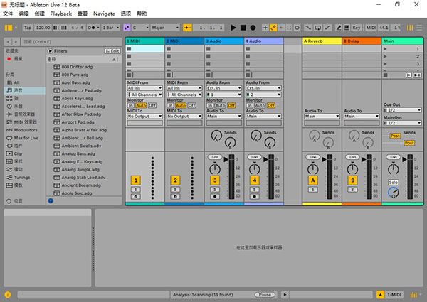427x302 pixels.
Task: Mute return track B activator
Action: pyautogui.click(x=353, y=180)
